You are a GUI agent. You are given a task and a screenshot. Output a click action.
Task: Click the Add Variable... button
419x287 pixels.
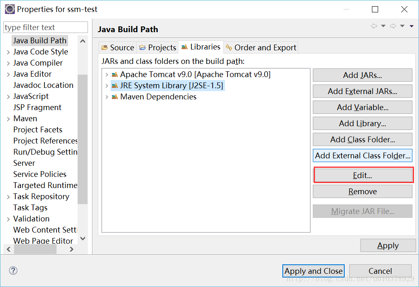coord(362,107)
